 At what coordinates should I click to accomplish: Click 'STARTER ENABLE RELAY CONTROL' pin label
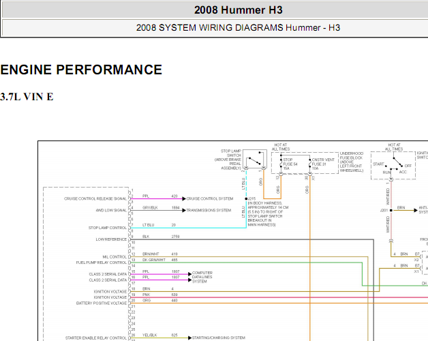point(96,338)
